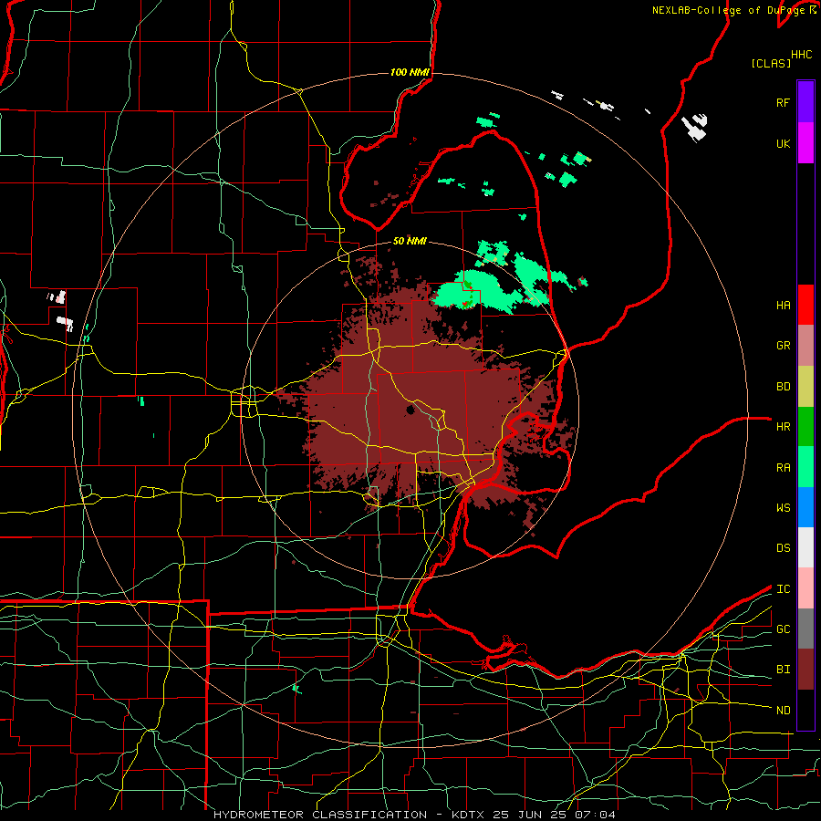The height and width of the screenshot is (821, 821).
Task: Select the red HA legend swatch
Action: click(805, 305)
